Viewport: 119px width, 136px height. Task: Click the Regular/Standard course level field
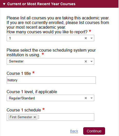[50, 98]
